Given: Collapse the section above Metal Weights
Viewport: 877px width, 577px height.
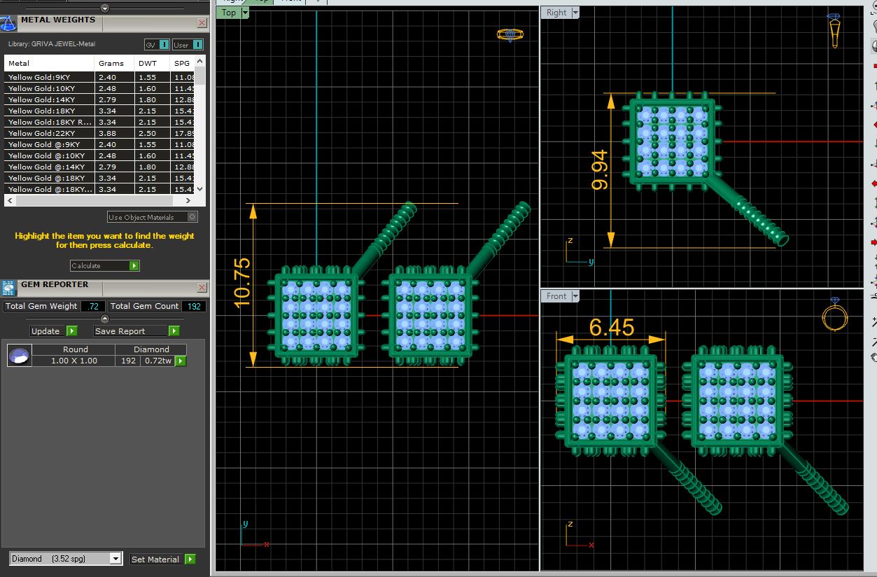Looking at the screenshot, I should coord(105,8).
